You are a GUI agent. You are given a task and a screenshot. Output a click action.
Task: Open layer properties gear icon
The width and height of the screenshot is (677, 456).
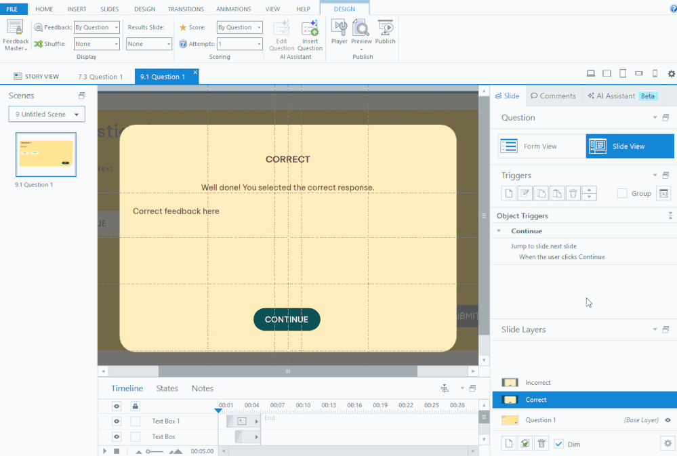click(667, 443)
